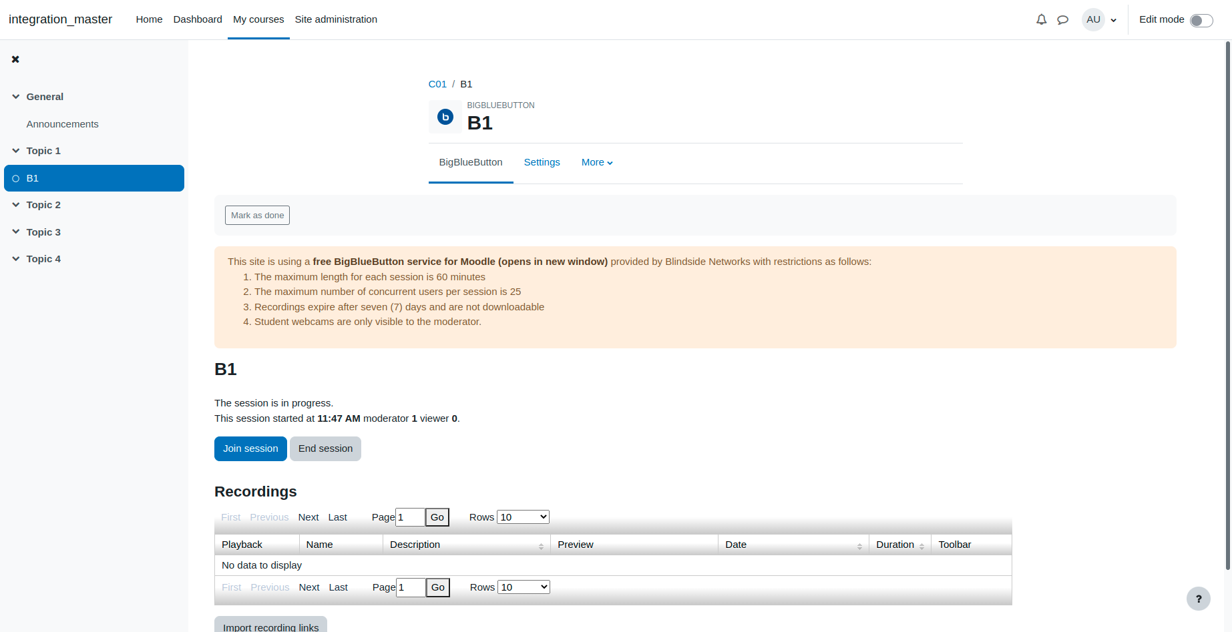The width and height of the screenshot is (1232, 632).
Task: Open the help question mark button
Action: click(1199, 599)
